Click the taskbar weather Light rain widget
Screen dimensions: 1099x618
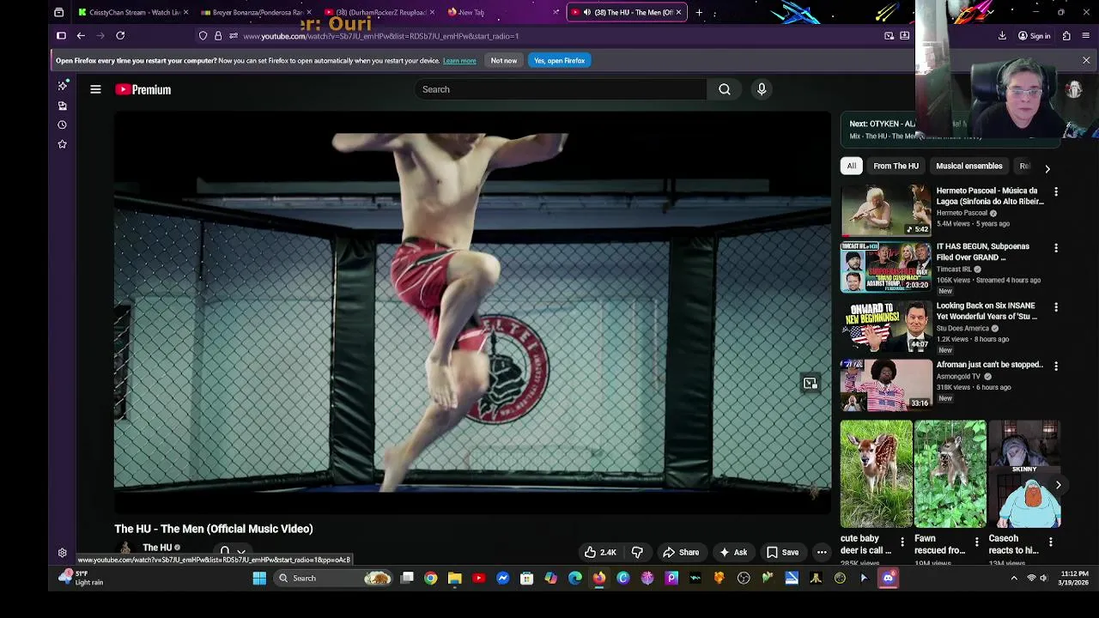pos(82,578)
